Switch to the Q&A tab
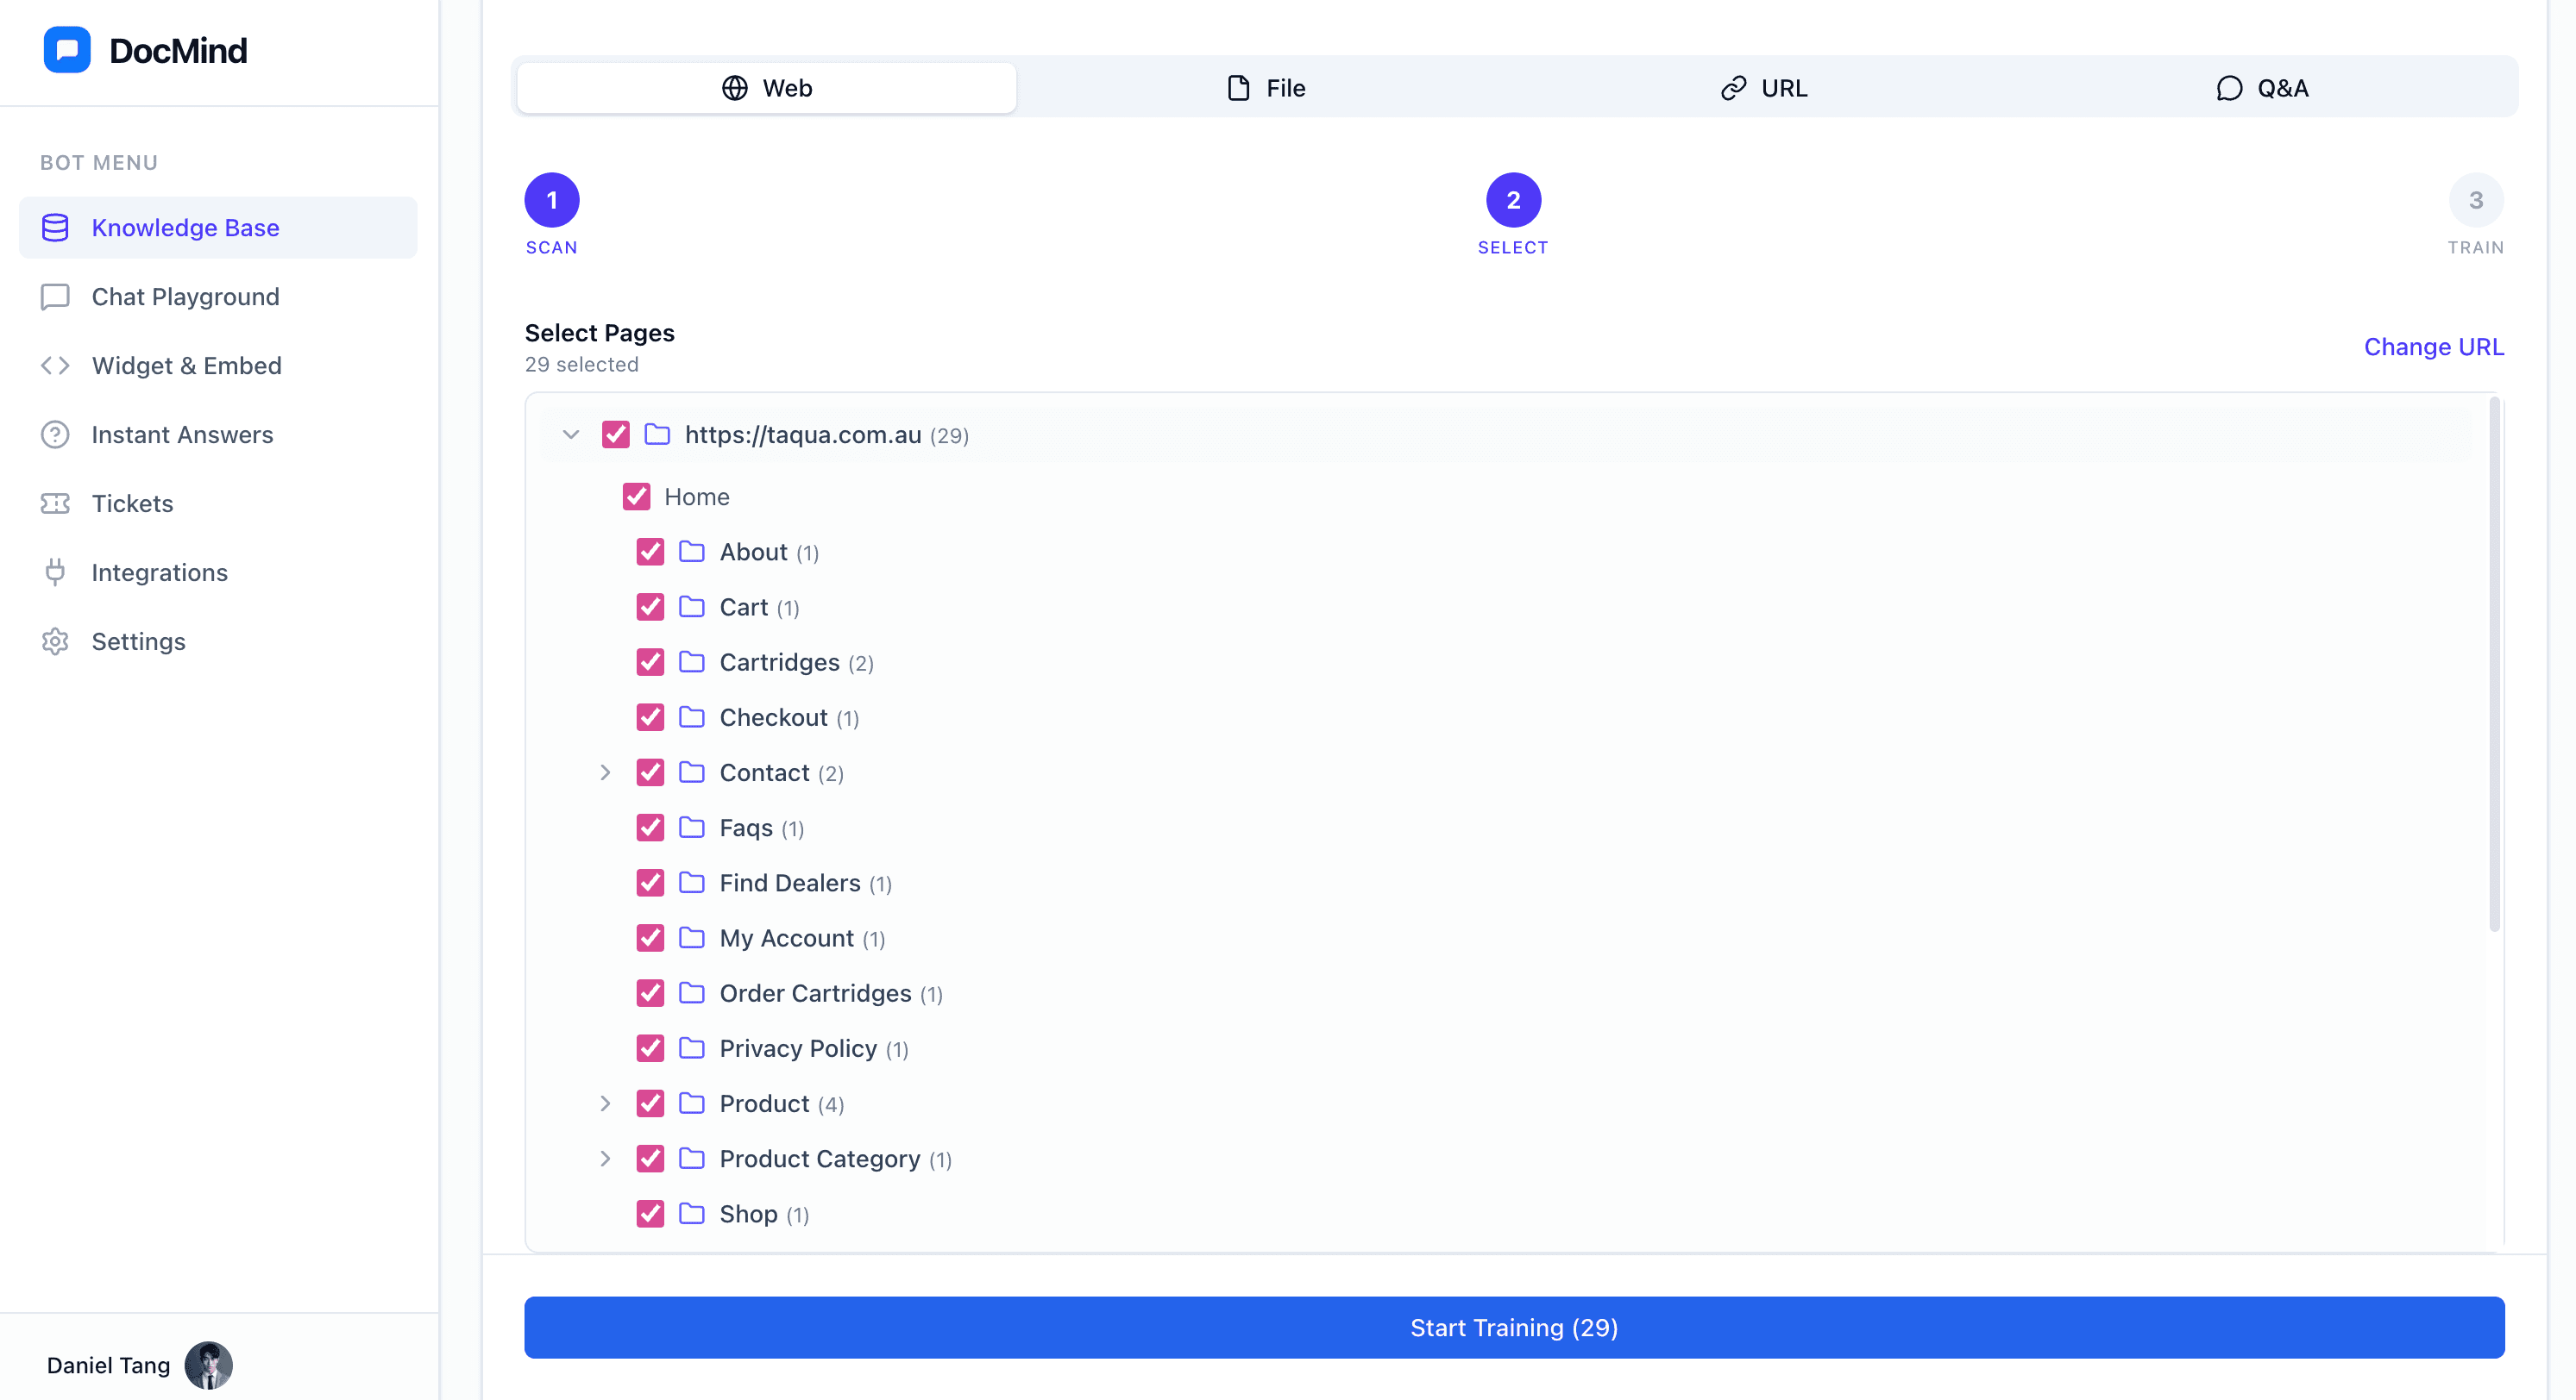Viewport: 2576px width, 1400px height. (x=2263, y=88)
